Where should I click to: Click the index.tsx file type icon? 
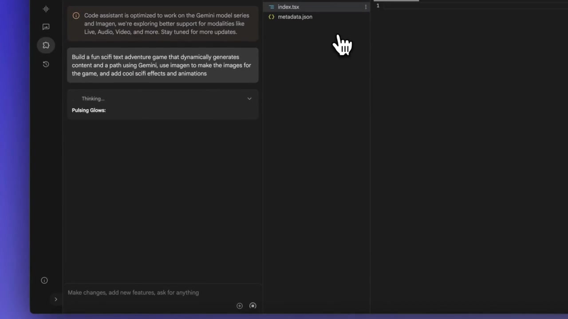point(272,7)
